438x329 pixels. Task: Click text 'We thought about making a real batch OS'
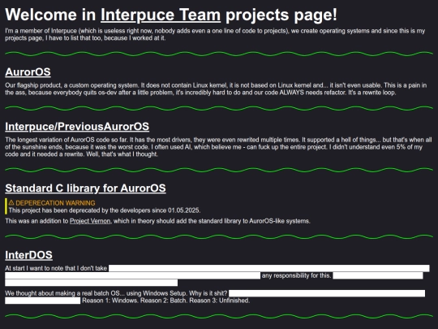tap(62, 293)
